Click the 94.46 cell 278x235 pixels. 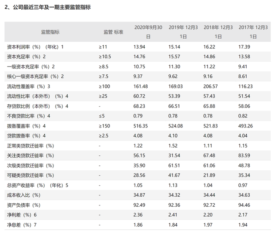(x=244, y=205)
